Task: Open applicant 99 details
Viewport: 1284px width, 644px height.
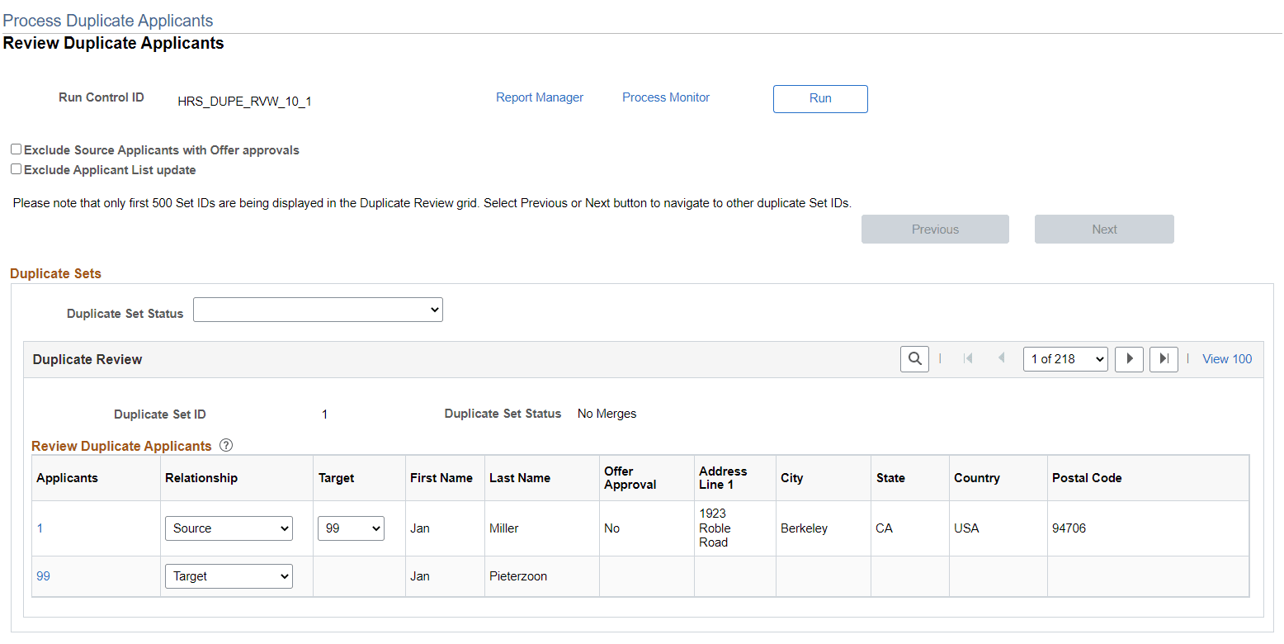Action: [43, 575]
